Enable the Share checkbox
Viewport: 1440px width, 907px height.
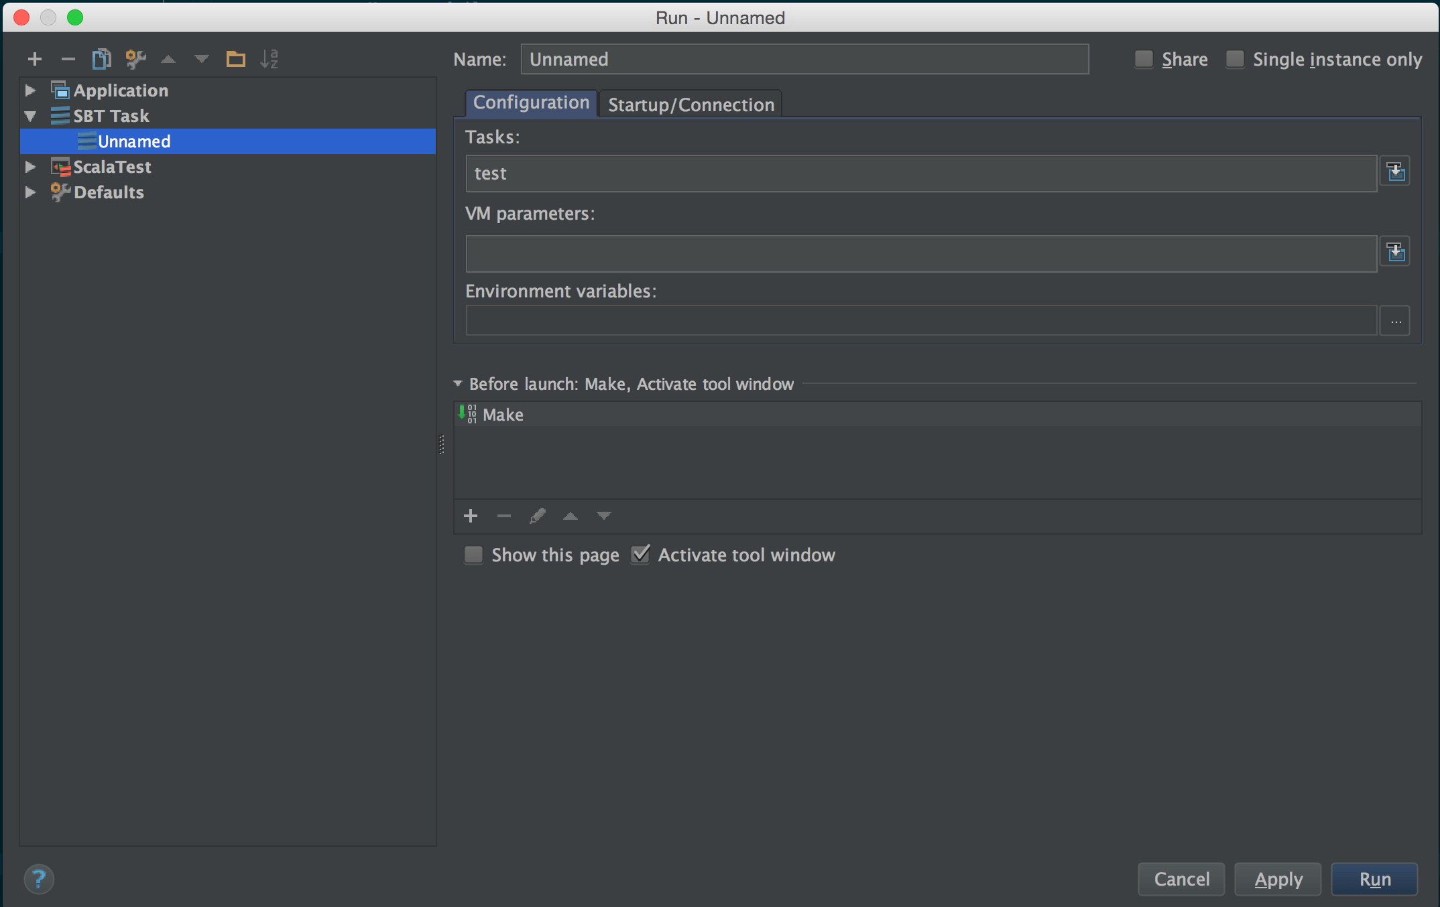1144,59
